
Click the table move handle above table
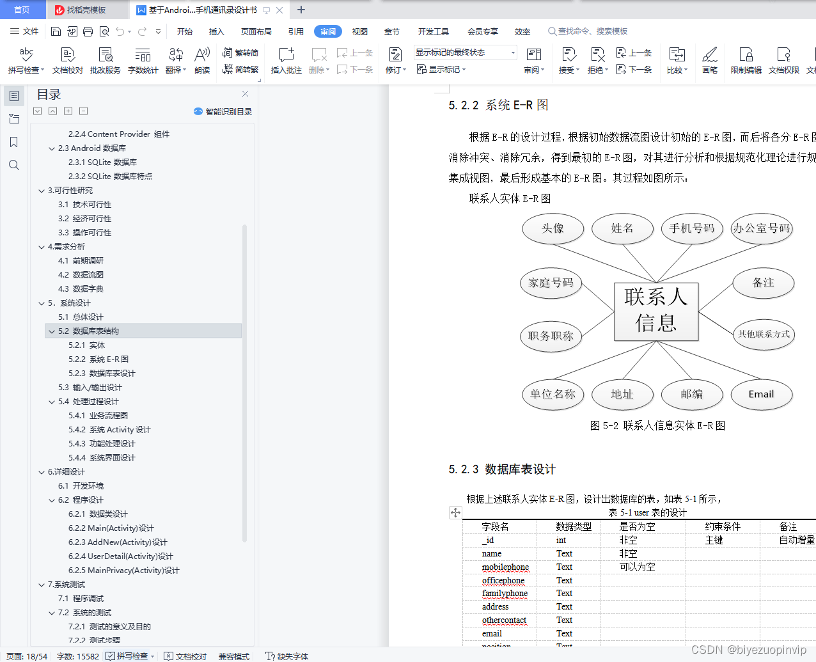(455, 512)
